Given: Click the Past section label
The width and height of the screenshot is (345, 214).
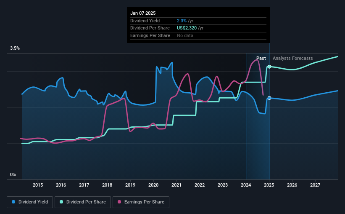Looking at the screenshot, I should click(x=261, y=58).
